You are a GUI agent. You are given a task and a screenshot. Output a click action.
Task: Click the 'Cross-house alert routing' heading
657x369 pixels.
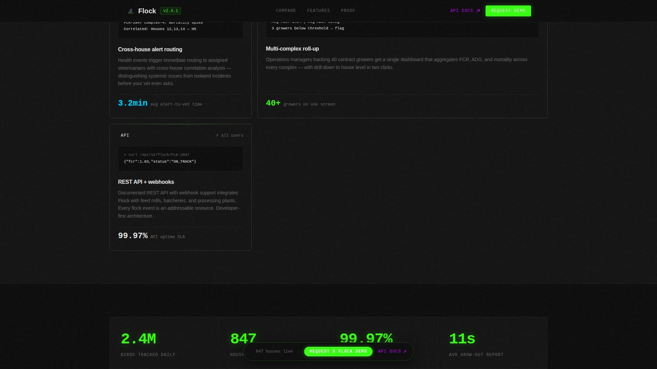[150, 50]
